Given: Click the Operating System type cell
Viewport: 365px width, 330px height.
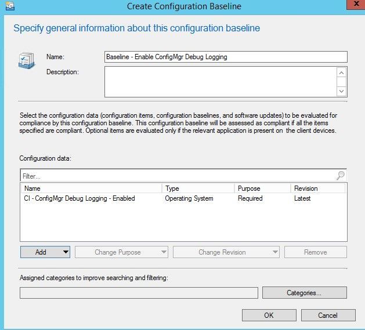Looking at the screenshot, I should tap(189, 198).
